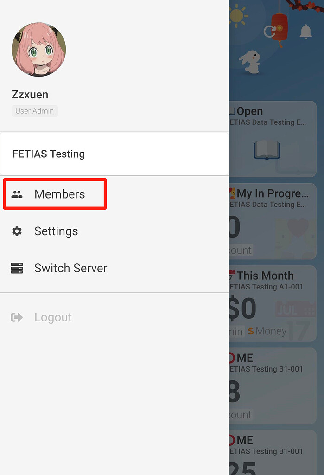Select the calendar icon on This Month card
The width and height of the screenshot is (324, 475).
tap(232, 273)
